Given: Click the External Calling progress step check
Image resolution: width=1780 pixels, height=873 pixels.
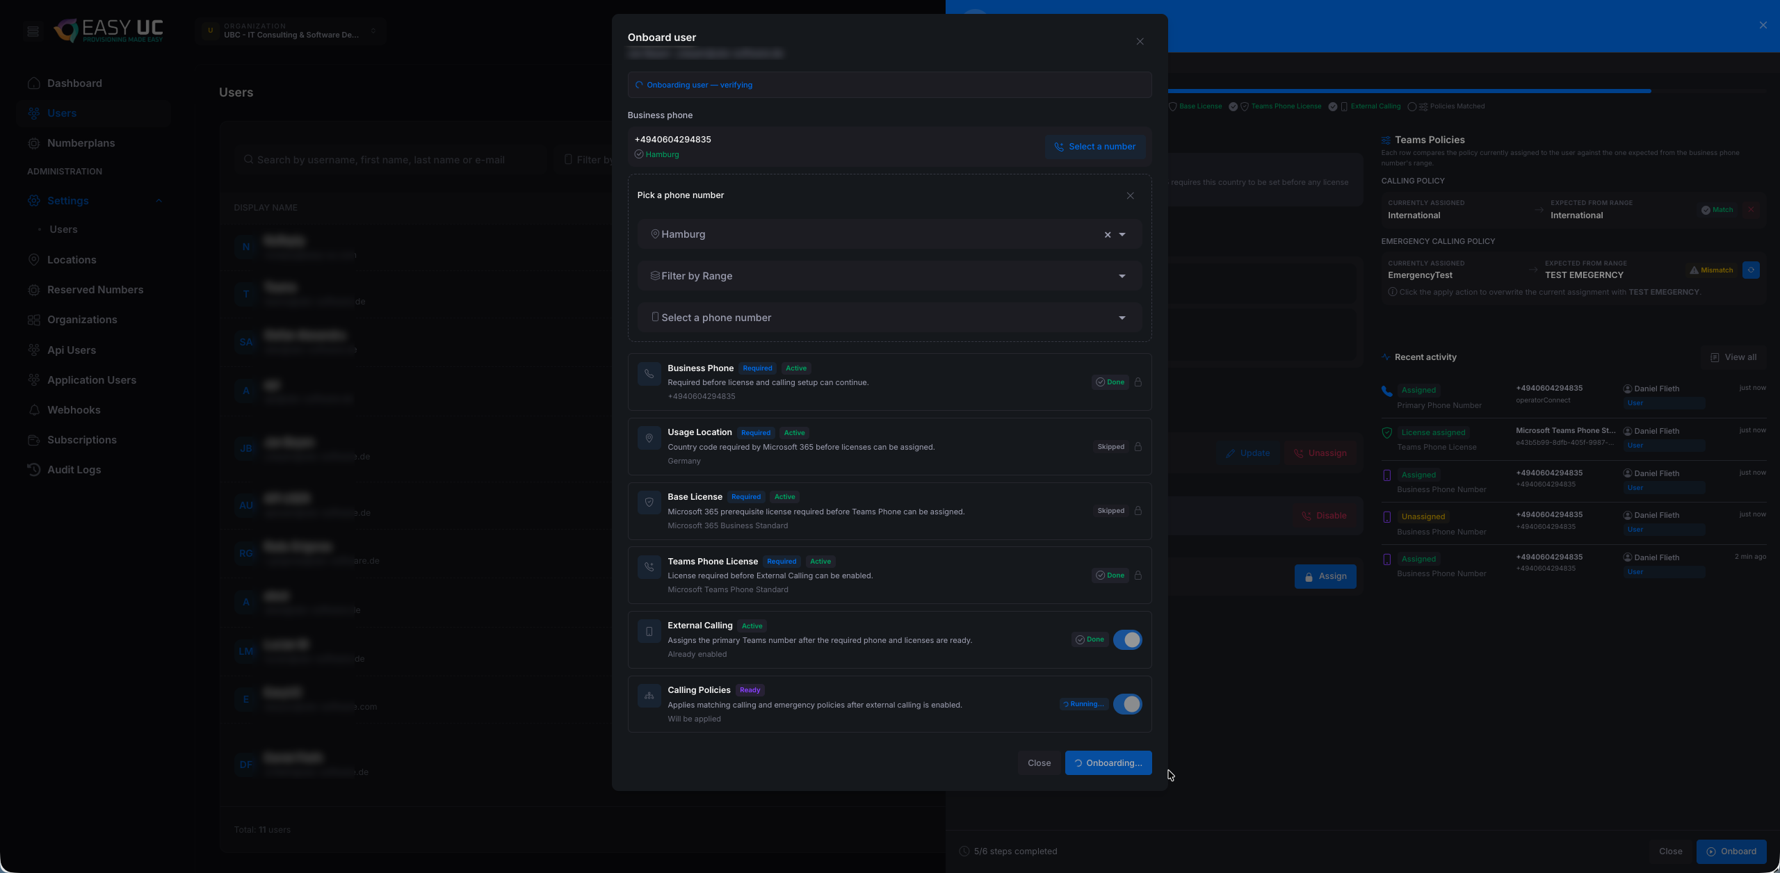Looking at the screenshot, I should tap(1332, 106).
